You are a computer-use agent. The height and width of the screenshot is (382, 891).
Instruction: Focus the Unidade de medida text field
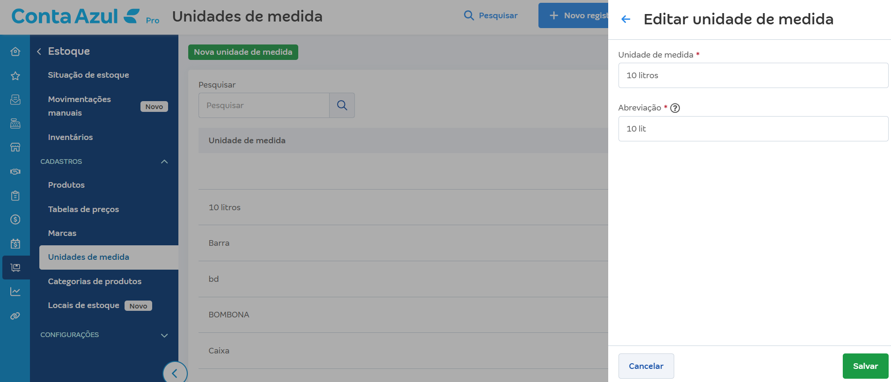tap(753, 75)
